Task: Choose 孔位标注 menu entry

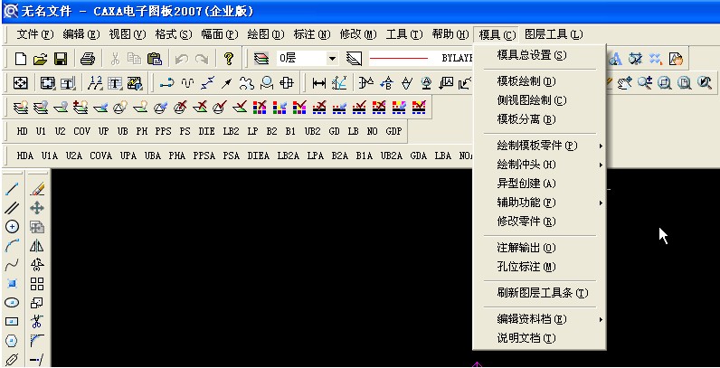Action: click(539, 267)
